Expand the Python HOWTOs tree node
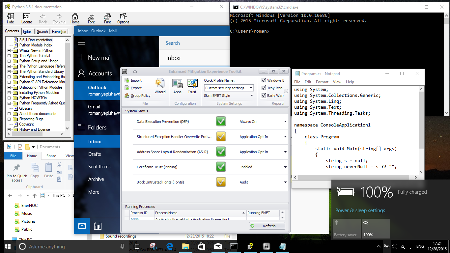 pyautogui.click(x=9, y=98)
